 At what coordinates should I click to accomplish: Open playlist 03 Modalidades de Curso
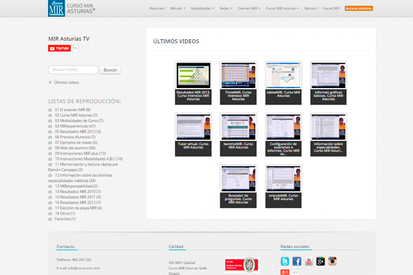[x=79, y=121]
